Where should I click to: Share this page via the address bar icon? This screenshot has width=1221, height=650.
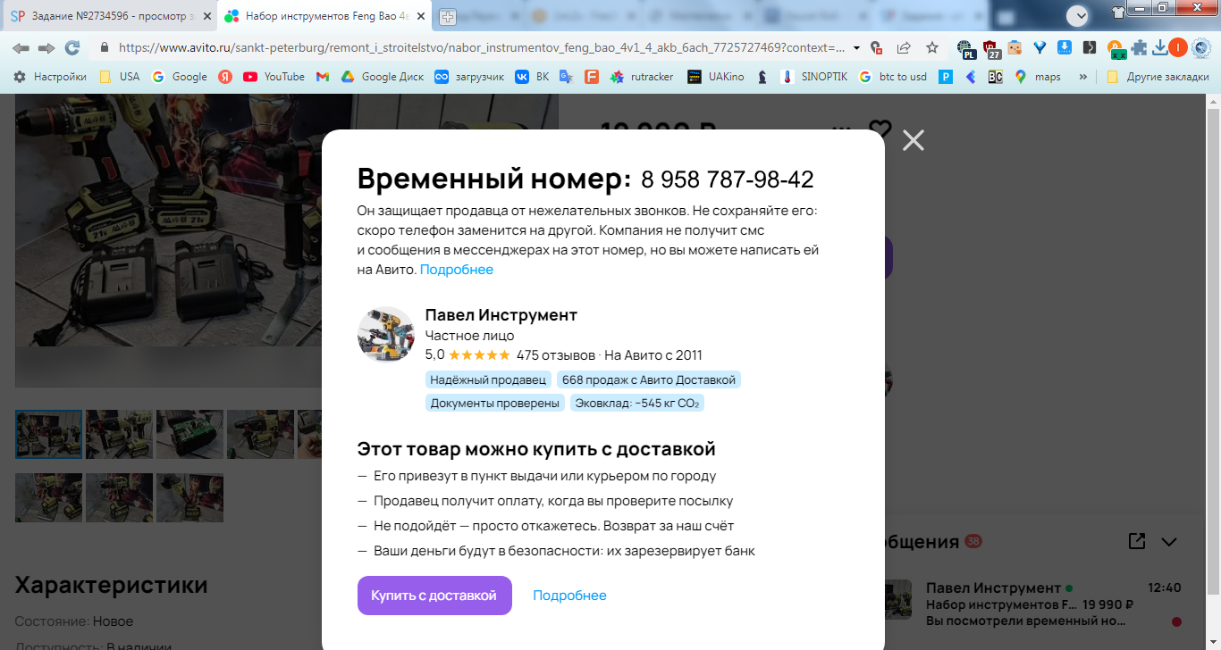(x=905, y=48)
